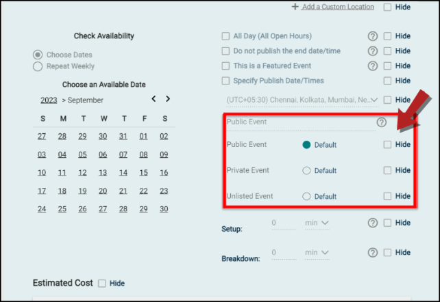This screenshot has width=440, height=302.
Task: Click the Setup duration input field
Action: pos(284,223)
